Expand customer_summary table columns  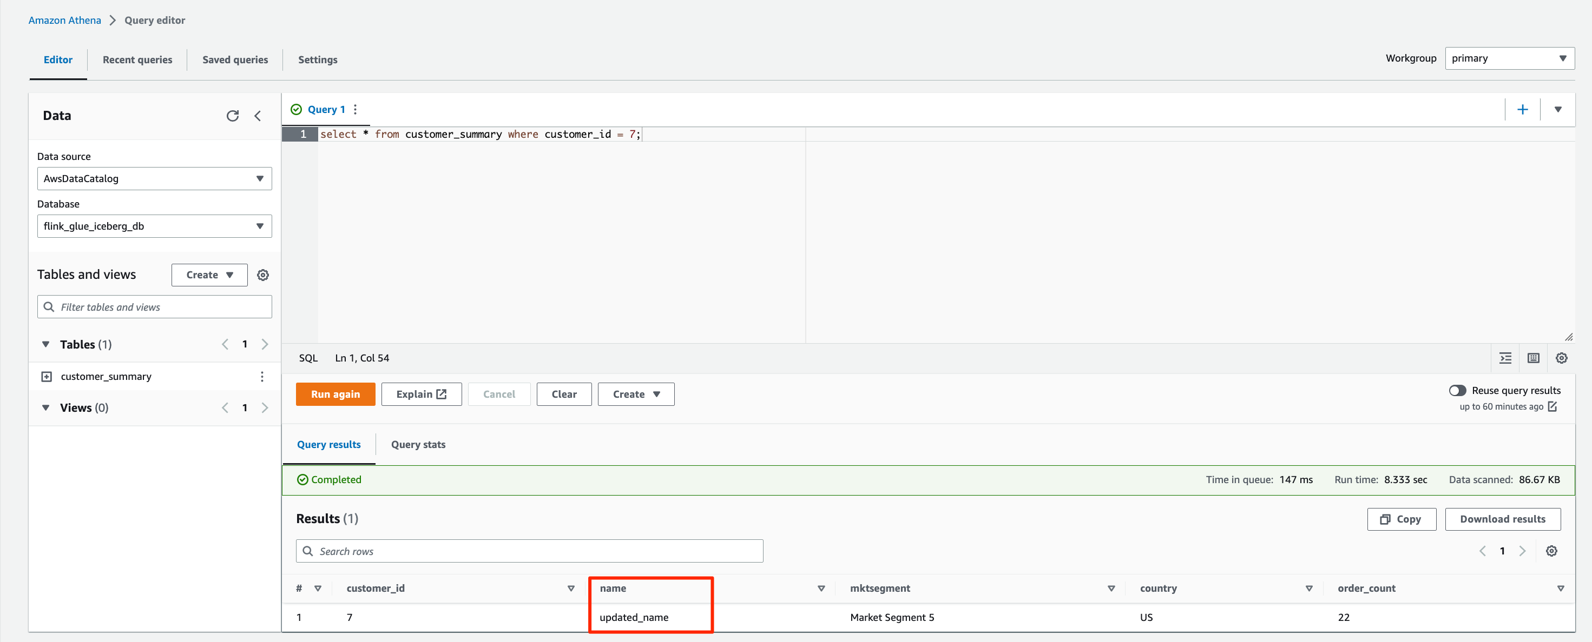tap(47, 377)
